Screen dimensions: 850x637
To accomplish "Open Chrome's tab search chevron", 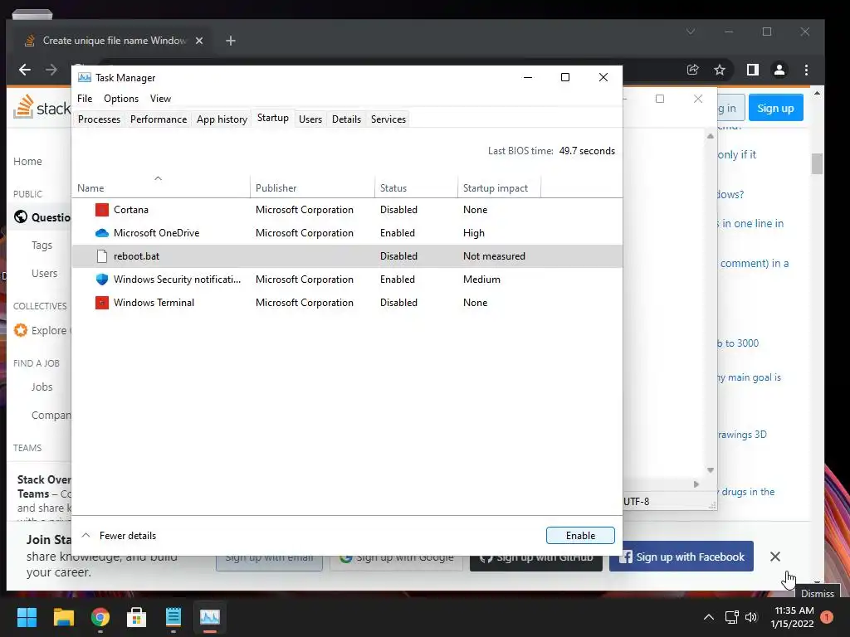I will tap(691, 32).
